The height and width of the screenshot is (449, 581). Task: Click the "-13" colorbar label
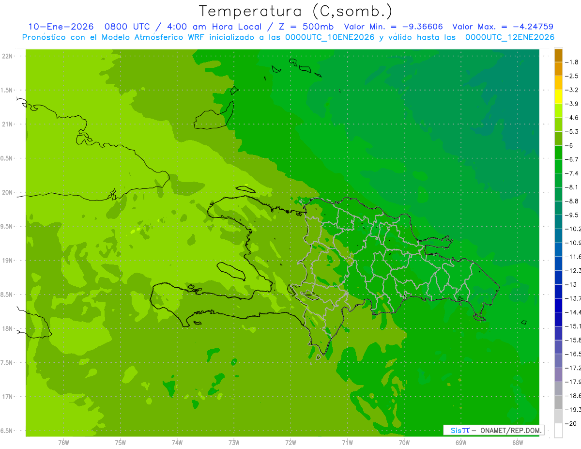pyautogui.click(x=571, y=285)
